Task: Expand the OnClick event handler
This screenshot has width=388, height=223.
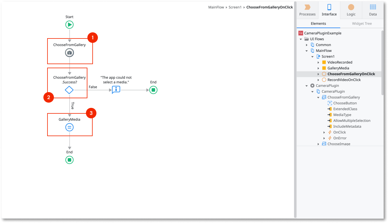Action: [324, 132]
